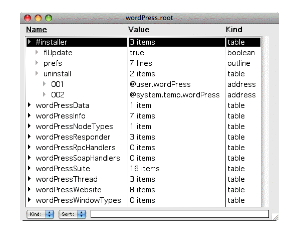Viewport: 299px width, 248px height.
Task: Click the "16 items" value cell
Action: [145, 169]
